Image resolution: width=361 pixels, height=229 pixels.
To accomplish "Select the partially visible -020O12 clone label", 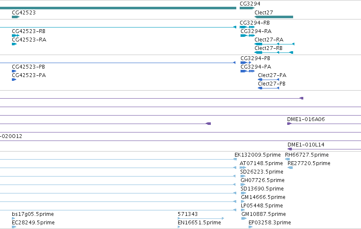I will (11, 136).
